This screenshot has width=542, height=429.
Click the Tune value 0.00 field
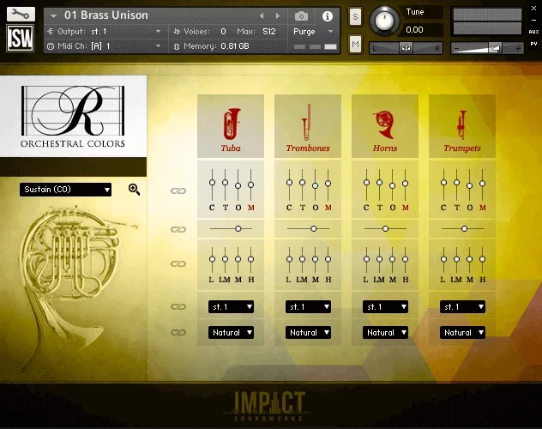422,30
